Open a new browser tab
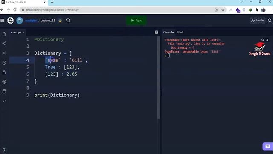 point(52,2)
